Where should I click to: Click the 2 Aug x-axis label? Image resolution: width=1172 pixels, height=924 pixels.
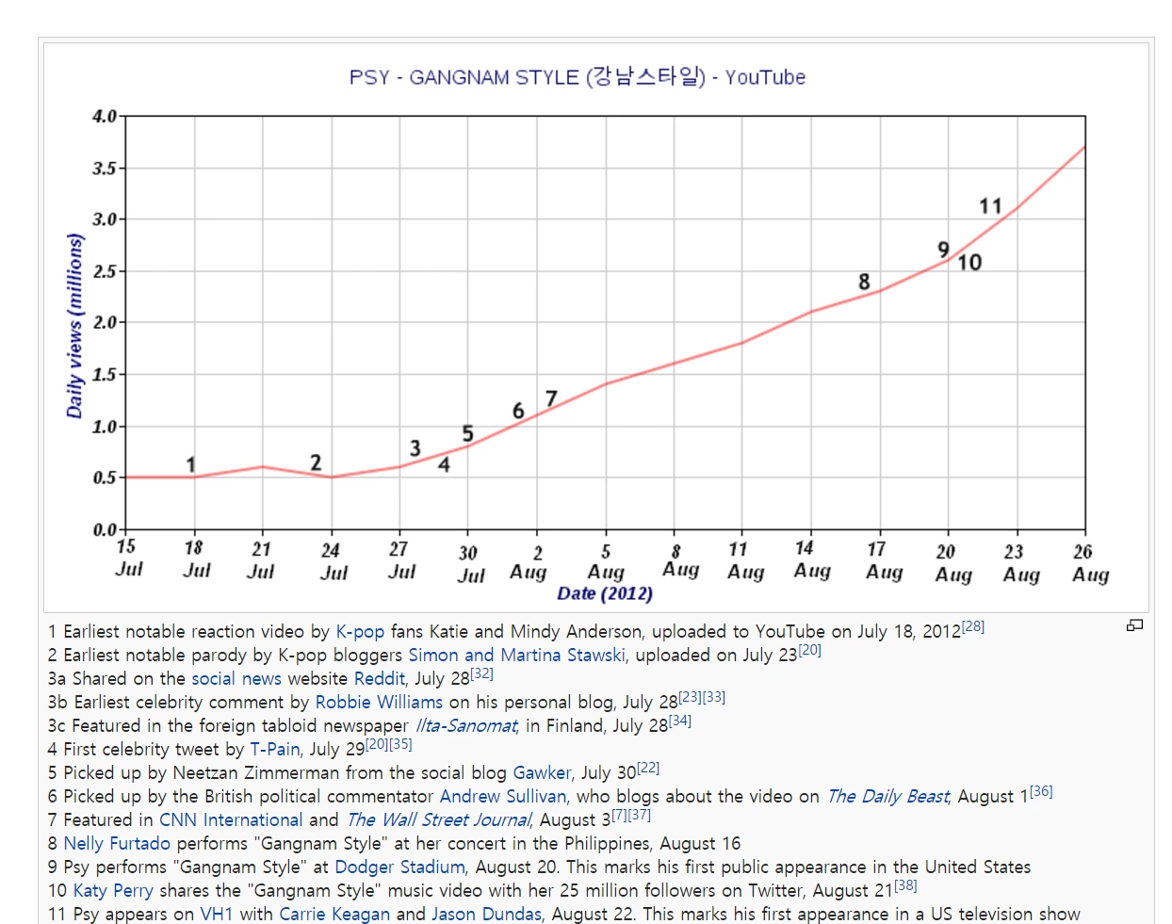coord(529,563)
